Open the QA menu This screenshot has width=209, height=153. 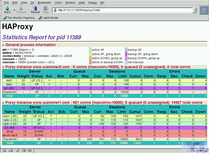pyautogui.click(x=102, y=3)
